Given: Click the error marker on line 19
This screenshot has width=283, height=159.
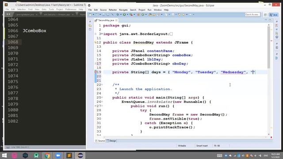Looking at the screenshot, I should click(x=96, y=72).
